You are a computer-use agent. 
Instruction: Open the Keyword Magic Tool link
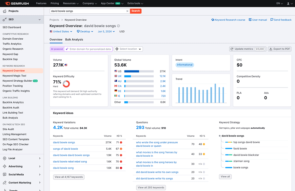(x=14, y=76)
